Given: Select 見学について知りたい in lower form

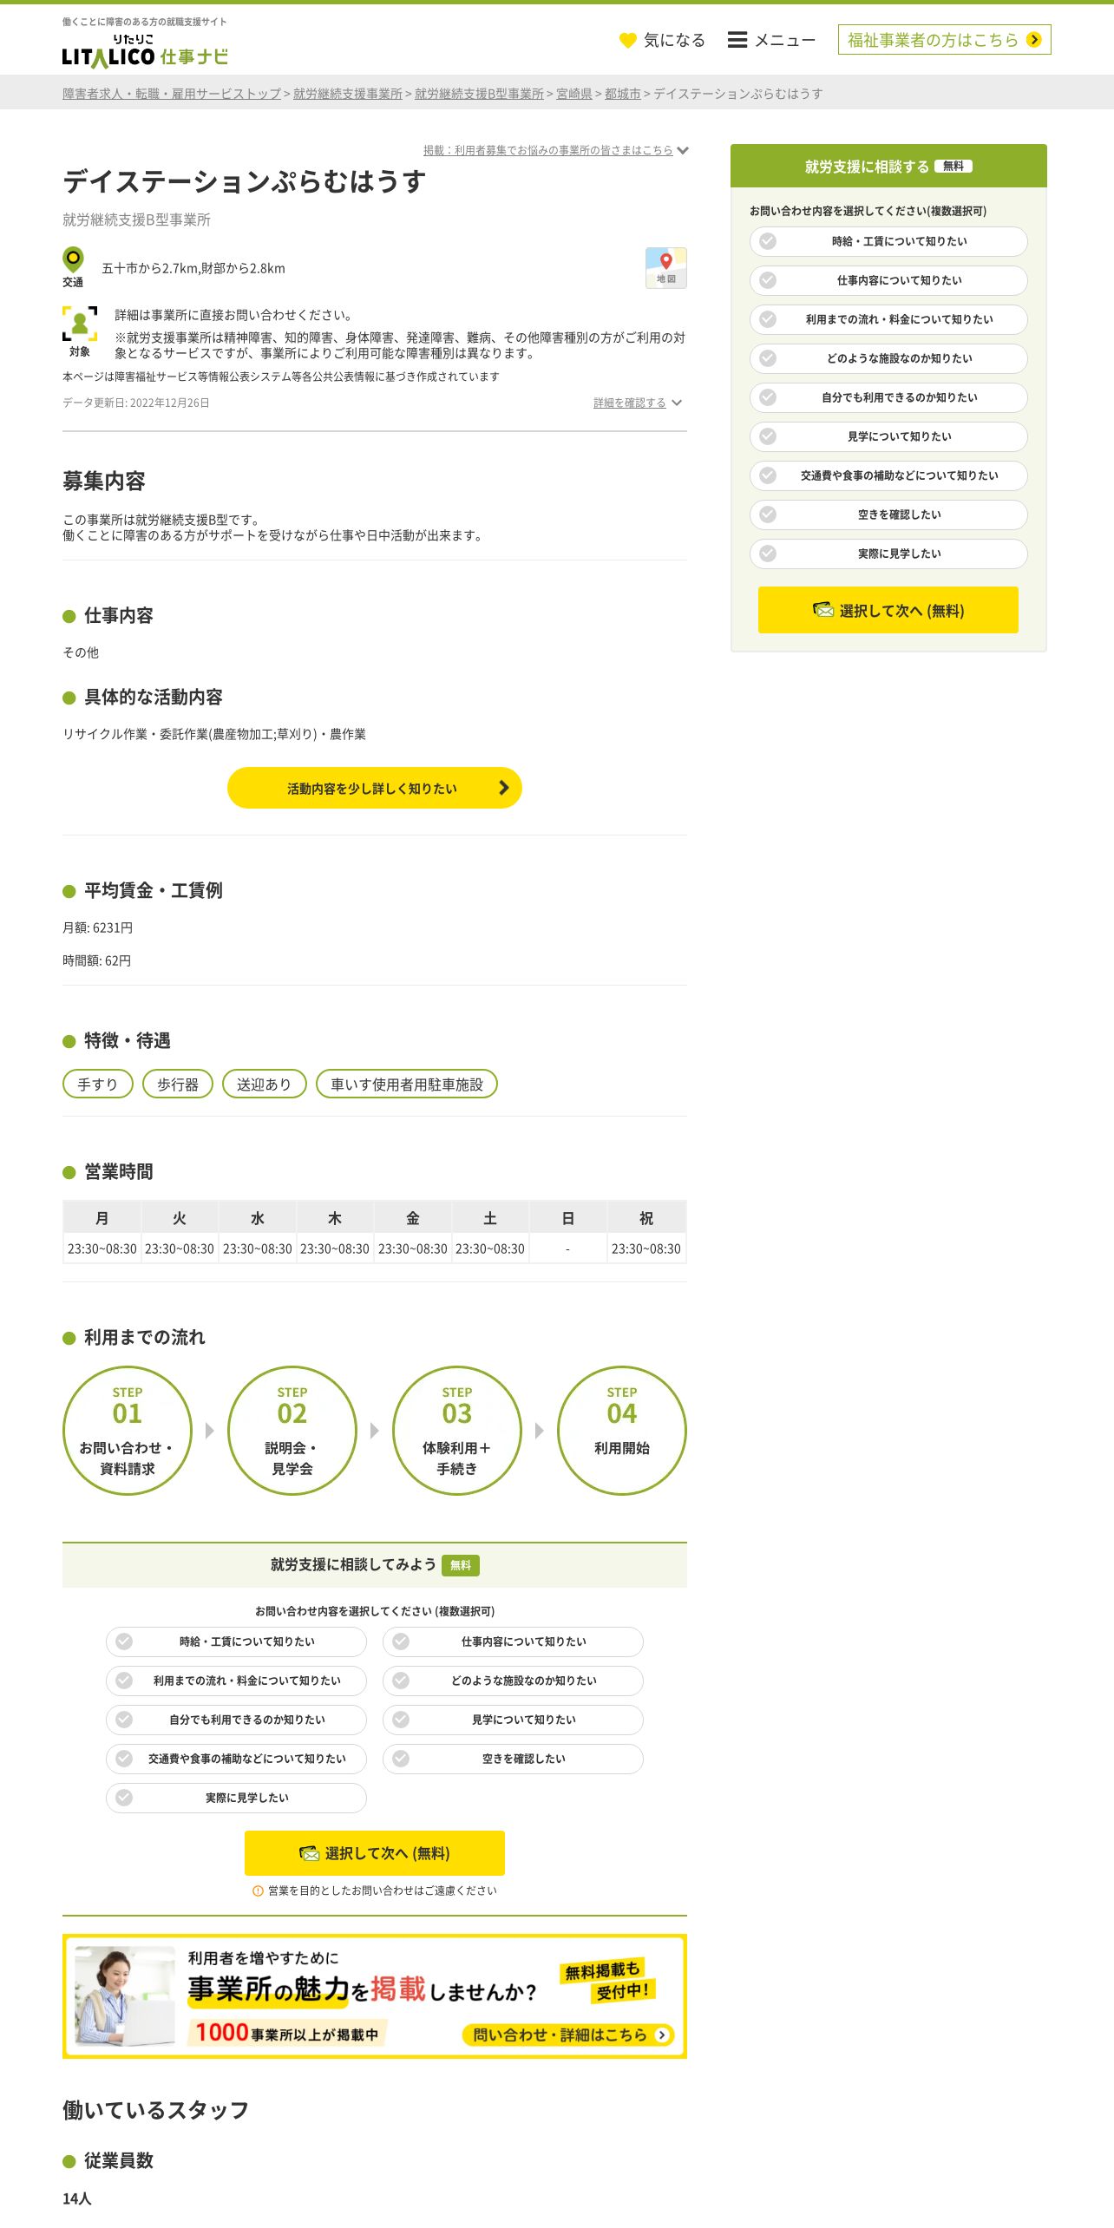Looking at the screenshot, I should click(513, 1720).
